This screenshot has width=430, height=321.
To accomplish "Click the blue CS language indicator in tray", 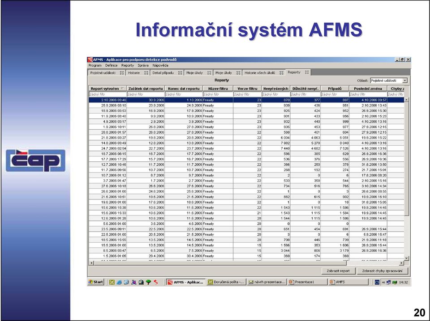I will (377, 282).
